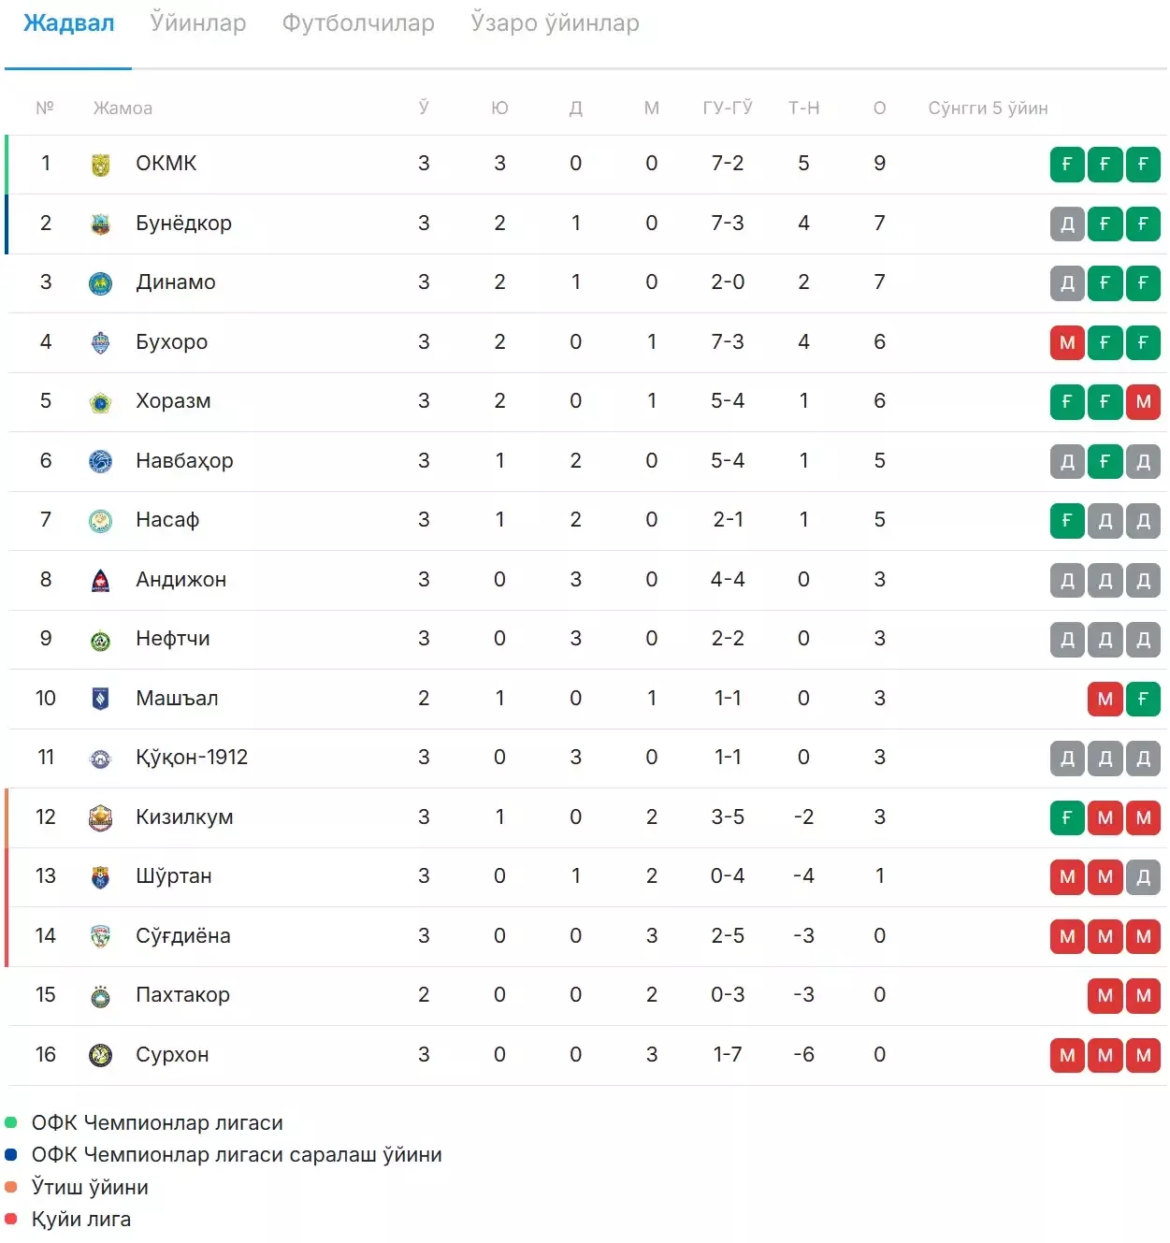Click the last green Ғ badge for ОКМК
1170x1243 pixels.
(1143, 165)
